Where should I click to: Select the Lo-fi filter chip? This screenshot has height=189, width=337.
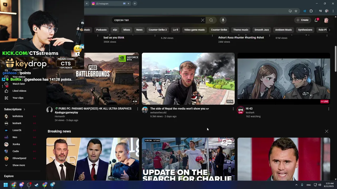[x=175, y=30]
